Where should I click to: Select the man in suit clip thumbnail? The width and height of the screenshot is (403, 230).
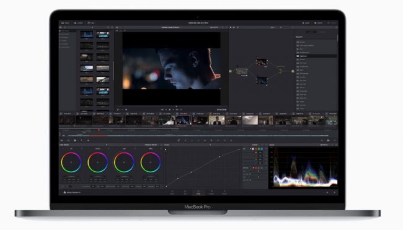point(216,120)
